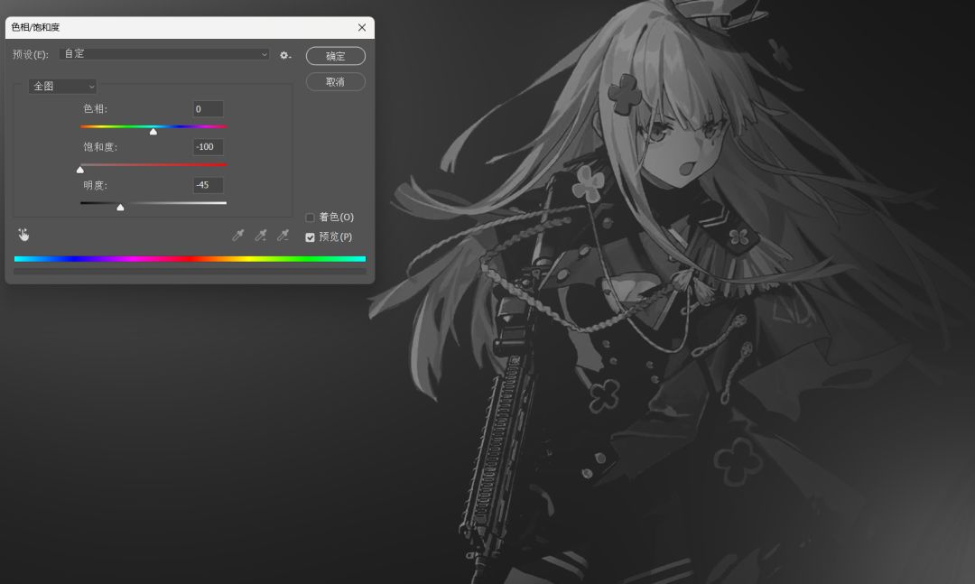Click the 饱和度 saturation slider handle
The height and width of the screenshot is (584, 975).
pyautogui.click(x=79, y=169)
